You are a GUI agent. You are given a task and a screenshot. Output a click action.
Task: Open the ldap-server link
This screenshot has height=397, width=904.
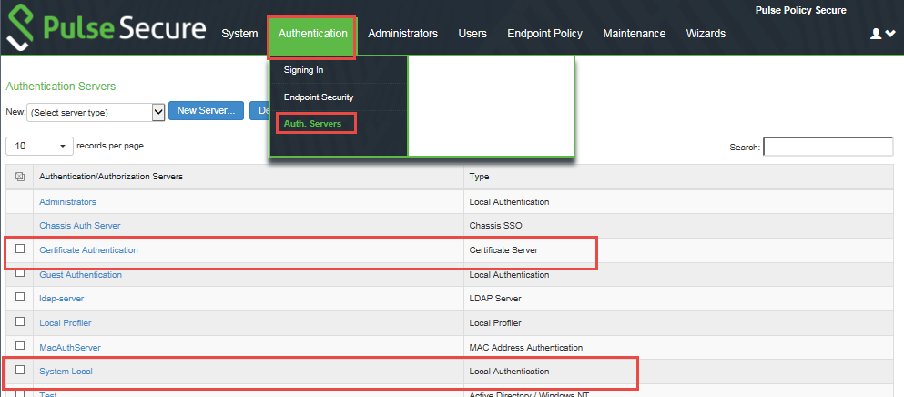(x=62, y=299)
